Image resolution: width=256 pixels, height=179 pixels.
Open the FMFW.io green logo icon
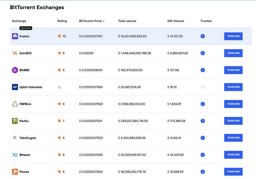(x=15, y=104)
